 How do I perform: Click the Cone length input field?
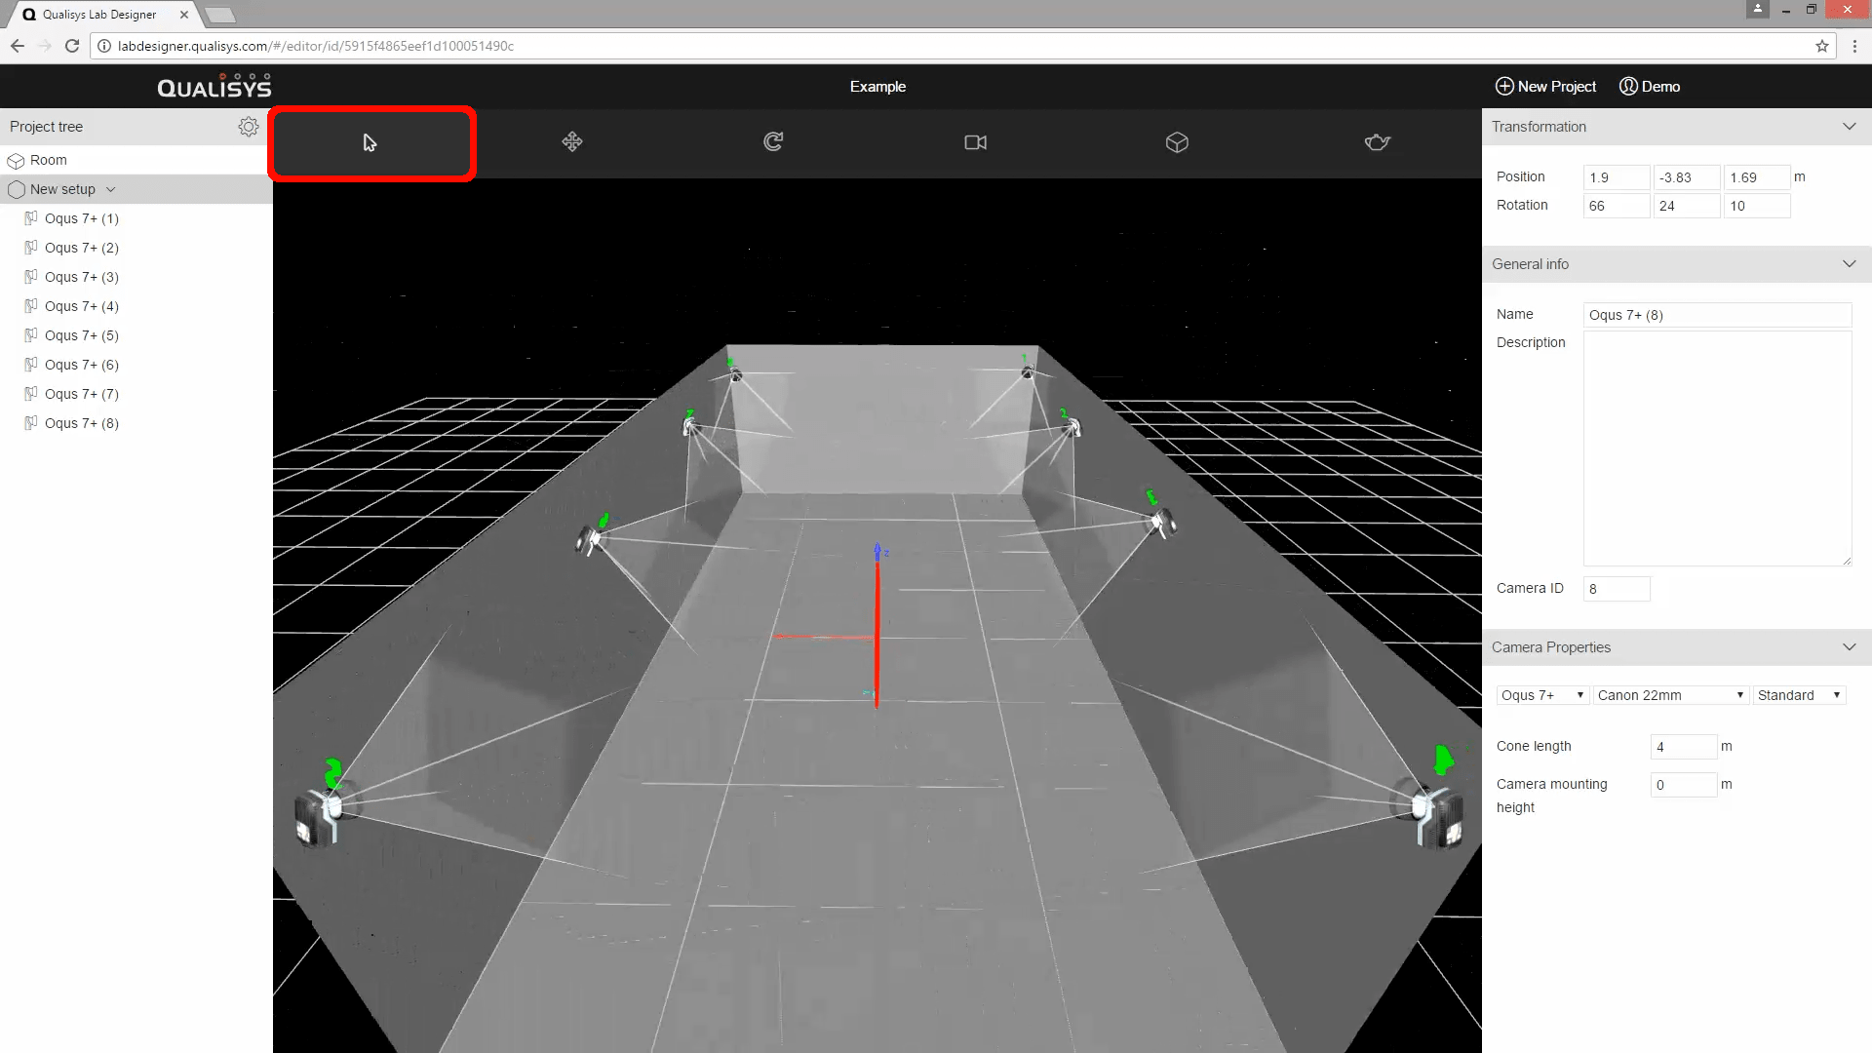pyautogui.click(x=1682, y=747)
